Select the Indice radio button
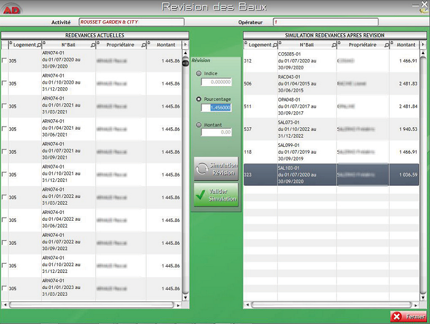The width and height of the screenshot is (430, 324). point(198,74)
